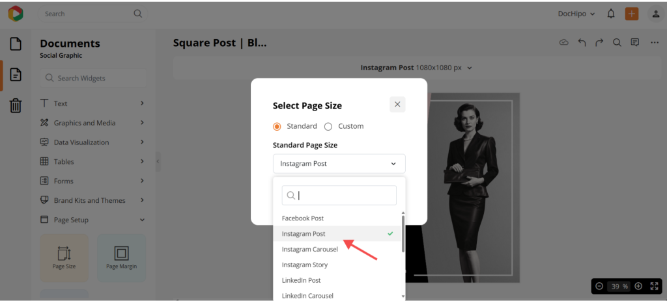Image resolution: width=667 pixels, height=301 pixels.
Task: Close the Select Page Size dialog
Action: (397, 105)
